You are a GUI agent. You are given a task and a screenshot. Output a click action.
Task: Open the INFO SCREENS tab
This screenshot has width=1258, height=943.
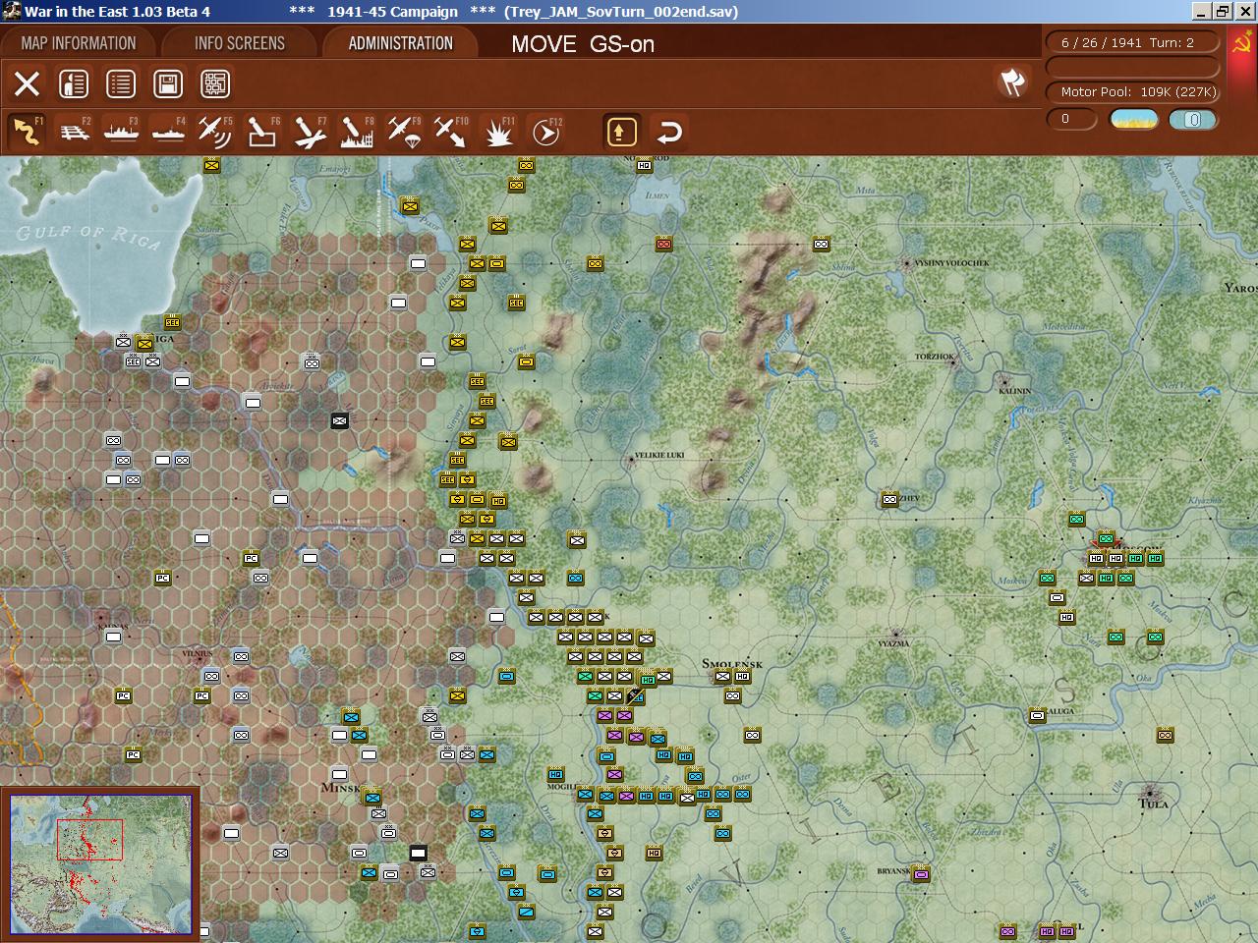[x=240, y=43]
